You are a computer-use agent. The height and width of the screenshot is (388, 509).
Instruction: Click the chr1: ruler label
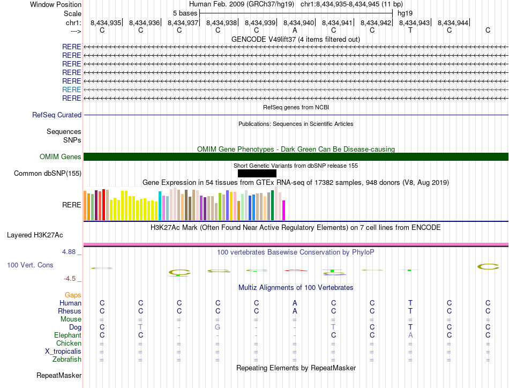tap(73, 23)
